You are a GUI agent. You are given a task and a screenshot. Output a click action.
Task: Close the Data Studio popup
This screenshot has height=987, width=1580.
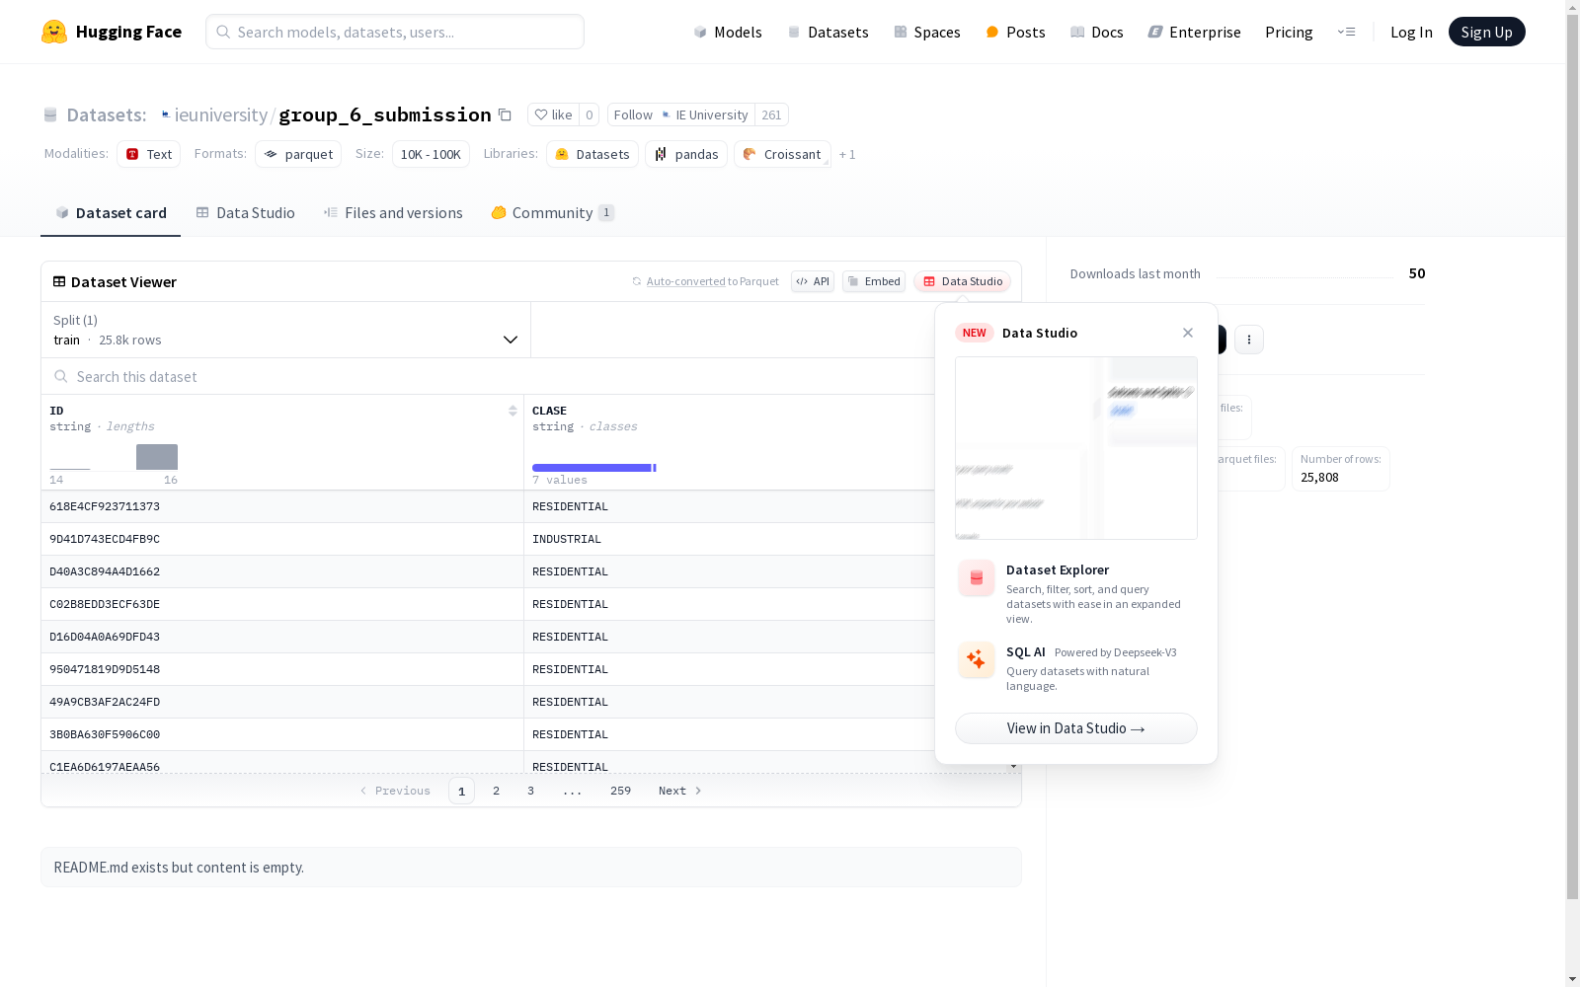[x=1188, y=333]
